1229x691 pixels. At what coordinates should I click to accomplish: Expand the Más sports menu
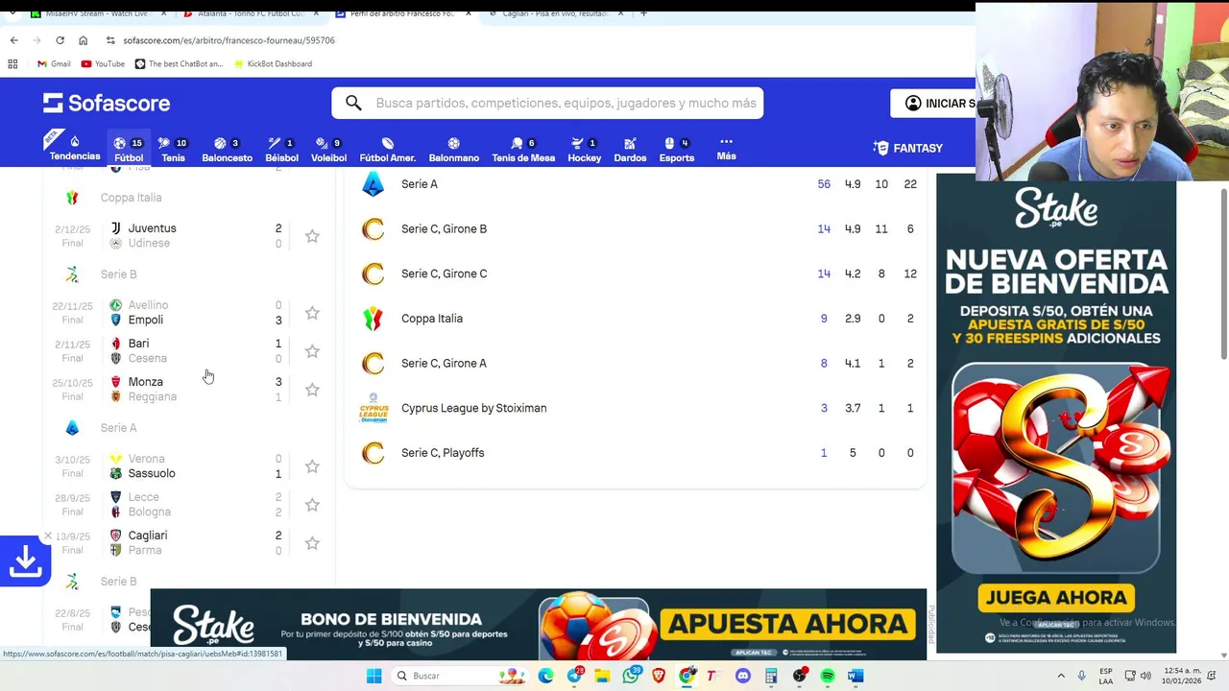726,148
